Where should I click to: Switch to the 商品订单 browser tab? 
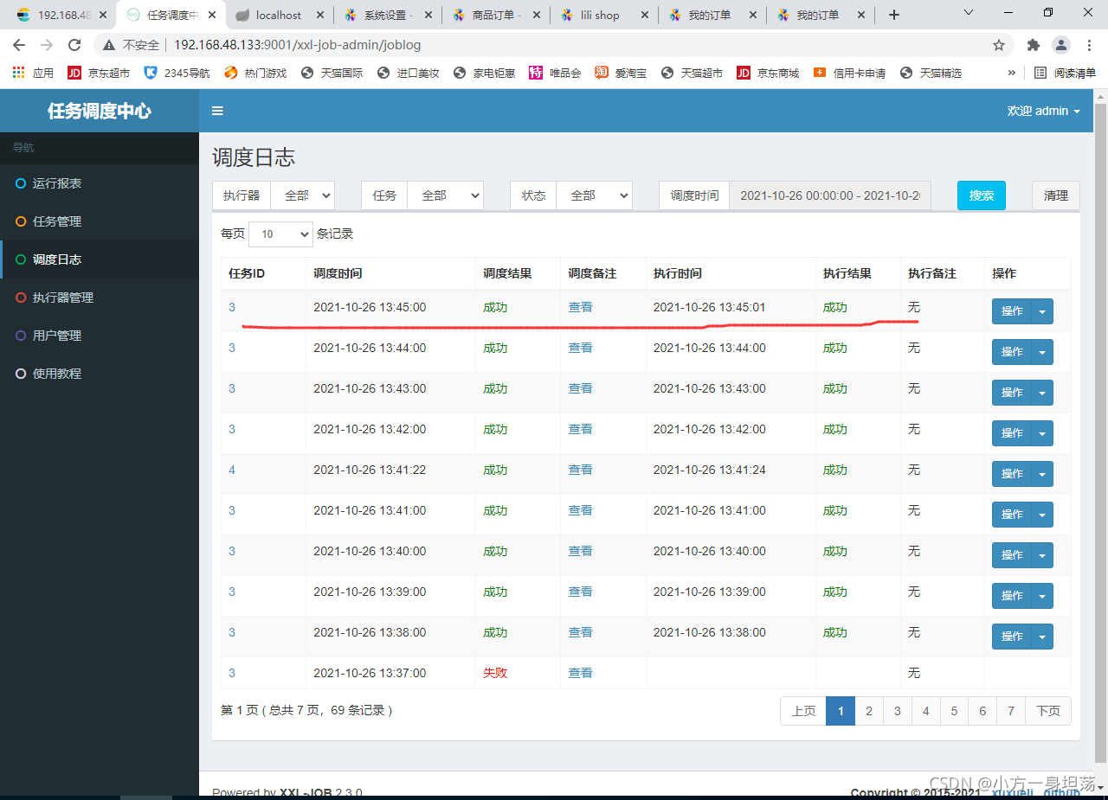tap(495, 15)
